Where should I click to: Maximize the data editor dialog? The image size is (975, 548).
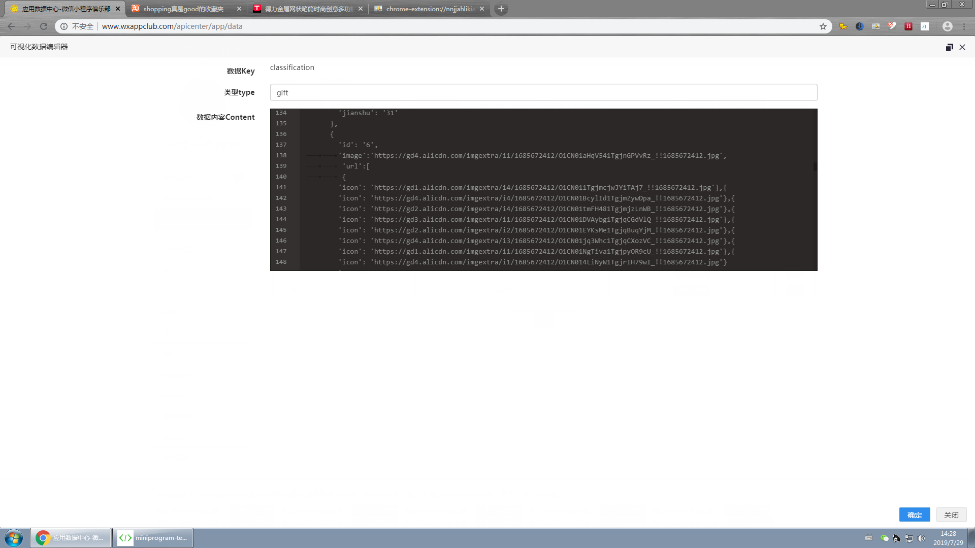(x=949, y=47)
